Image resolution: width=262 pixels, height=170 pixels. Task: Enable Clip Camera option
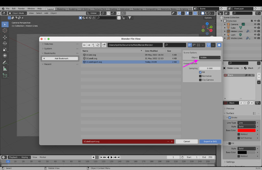coord(200,80)
